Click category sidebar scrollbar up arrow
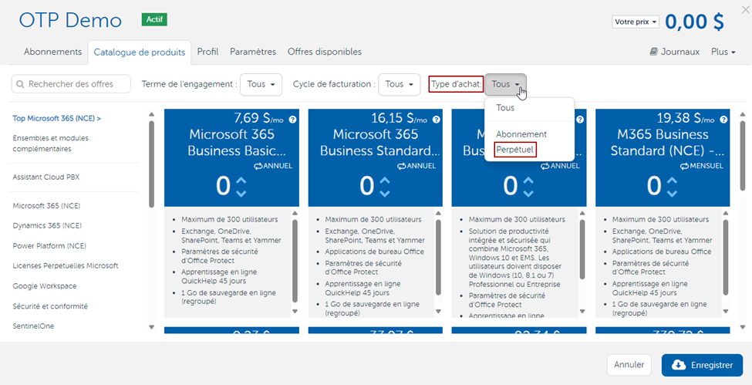Viewport: 752px width, 385px height. pos(151,114)
